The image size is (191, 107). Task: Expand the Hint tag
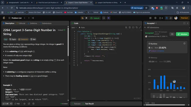[x=33, y=39]
